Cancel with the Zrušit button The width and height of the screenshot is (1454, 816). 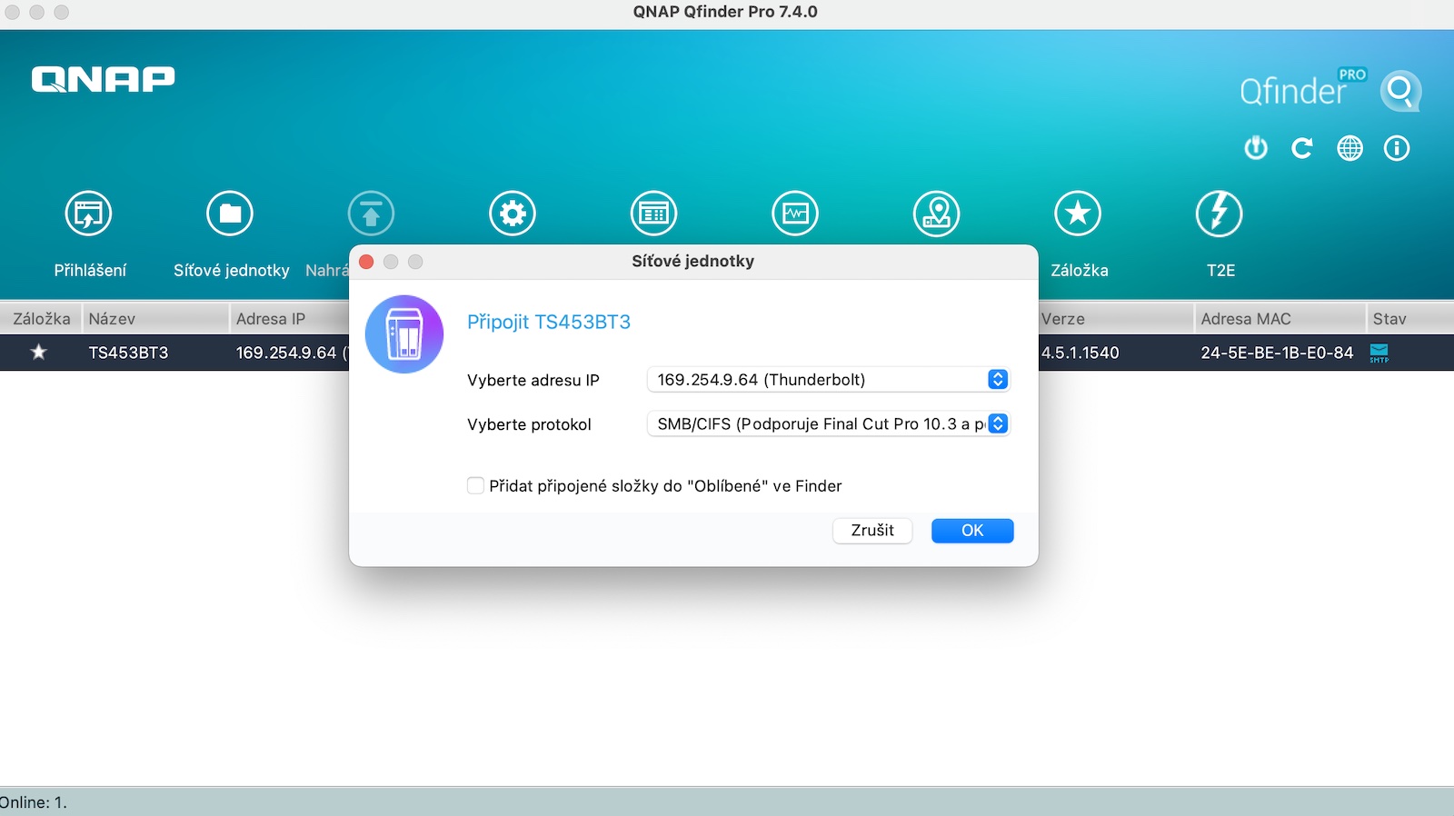(872, 531)
